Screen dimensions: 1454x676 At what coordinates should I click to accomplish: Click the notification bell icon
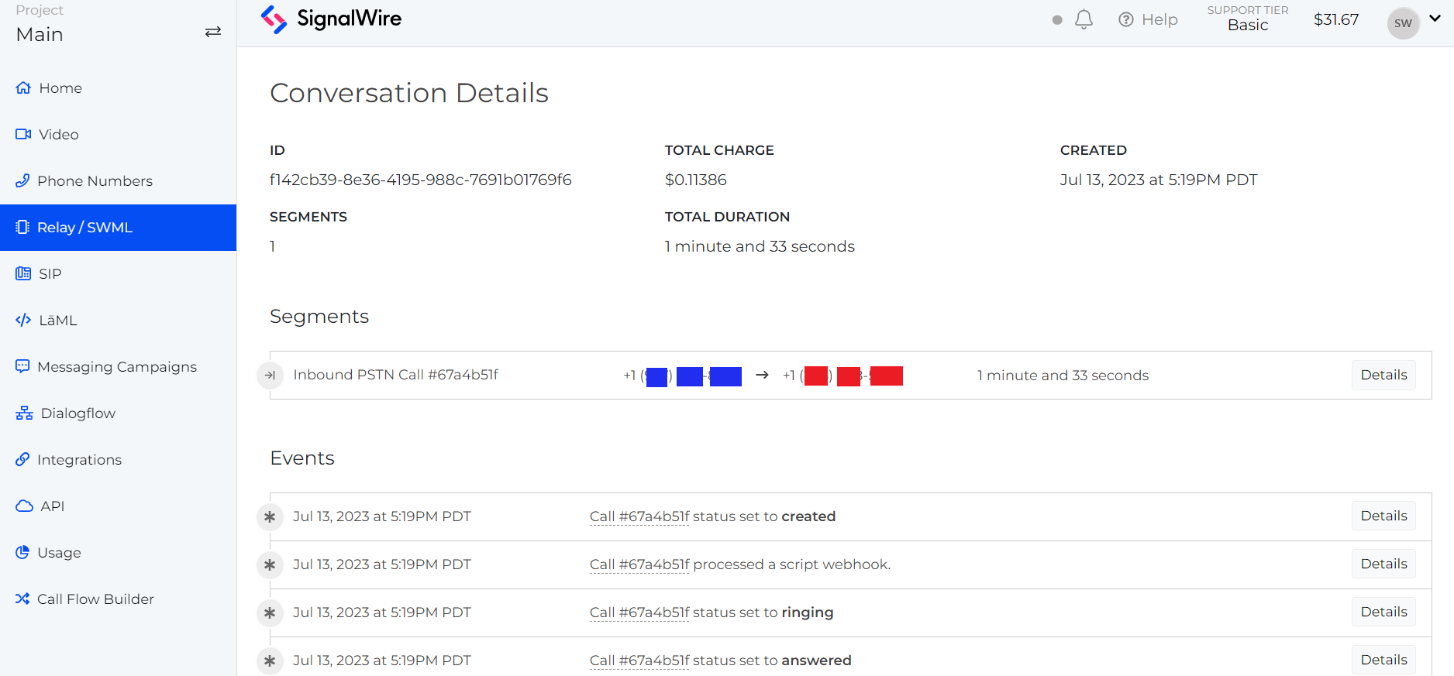coord(1084,19)
